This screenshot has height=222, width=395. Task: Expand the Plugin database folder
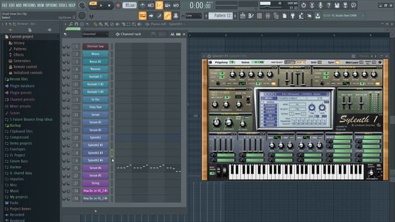[x=22, y=86]
